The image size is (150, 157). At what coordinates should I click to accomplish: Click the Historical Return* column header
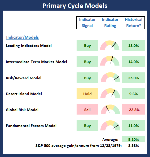(134, 23)
